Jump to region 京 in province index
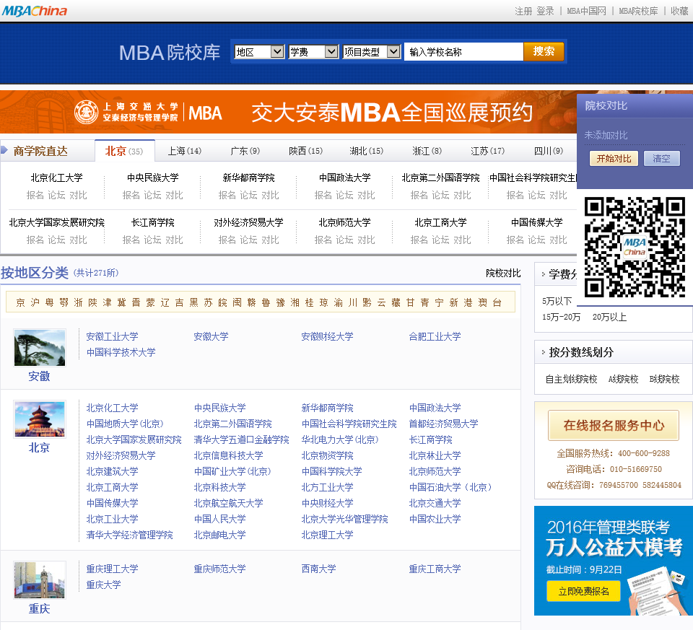 20,302
